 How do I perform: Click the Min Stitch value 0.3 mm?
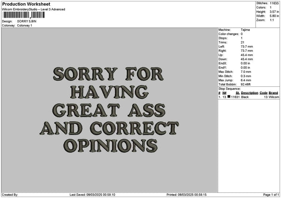(x=246, y=76)
